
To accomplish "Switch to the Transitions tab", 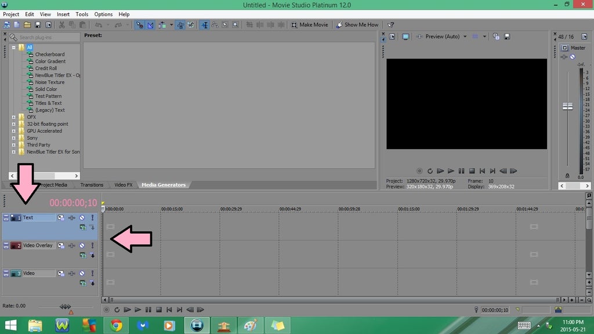I will (x=92, y=185).
